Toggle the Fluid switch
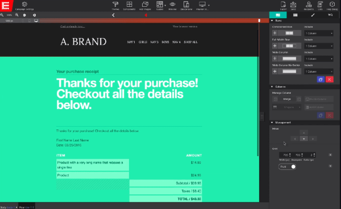Screen dimensions: 341x209 (x=287, y=166)
